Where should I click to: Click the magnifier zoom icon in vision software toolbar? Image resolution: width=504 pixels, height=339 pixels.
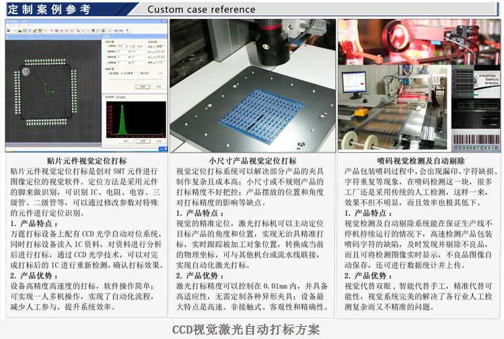coord(78,30)
